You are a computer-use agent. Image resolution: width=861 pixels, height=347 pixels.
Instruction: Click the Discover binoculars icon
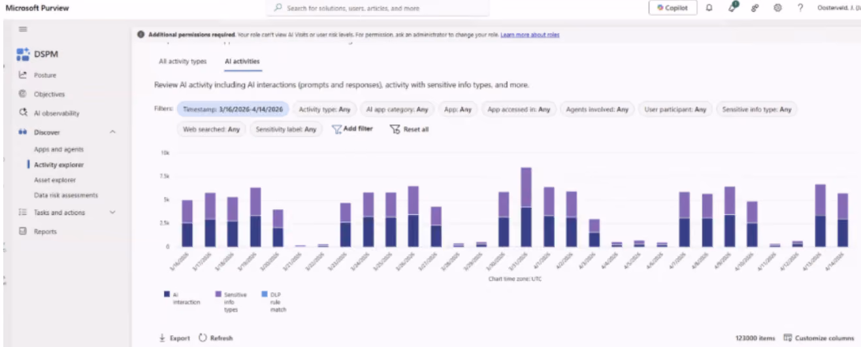(23, 132)
